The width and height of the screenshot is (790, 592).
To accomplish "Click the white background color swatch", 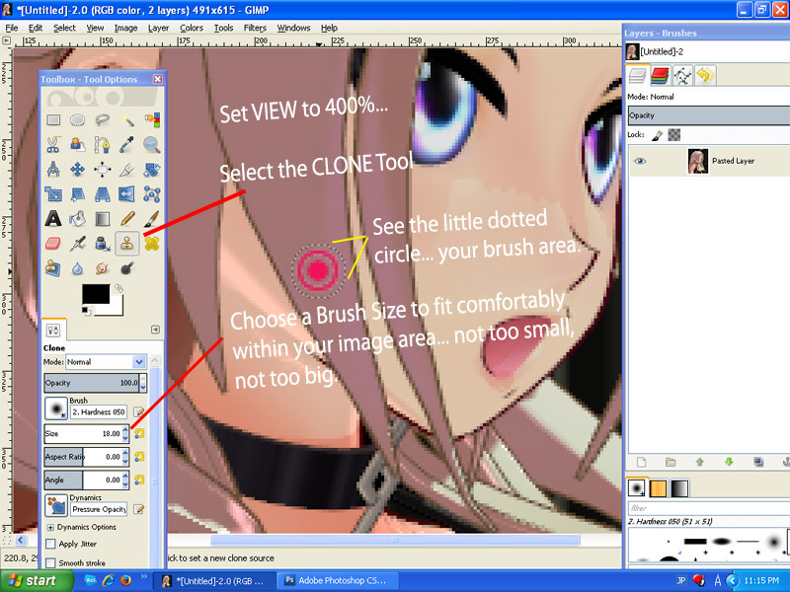I will point(117,308).
